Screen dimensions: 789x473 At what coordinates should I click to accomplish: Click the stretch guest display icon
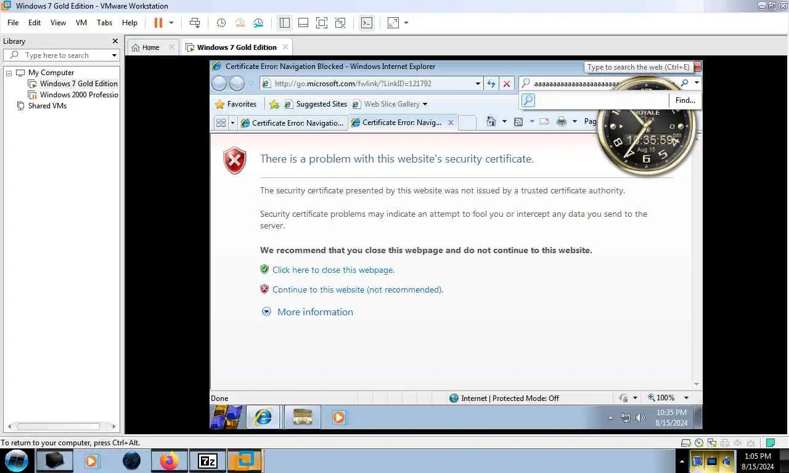pyautogui.click(x=393, y=23)
